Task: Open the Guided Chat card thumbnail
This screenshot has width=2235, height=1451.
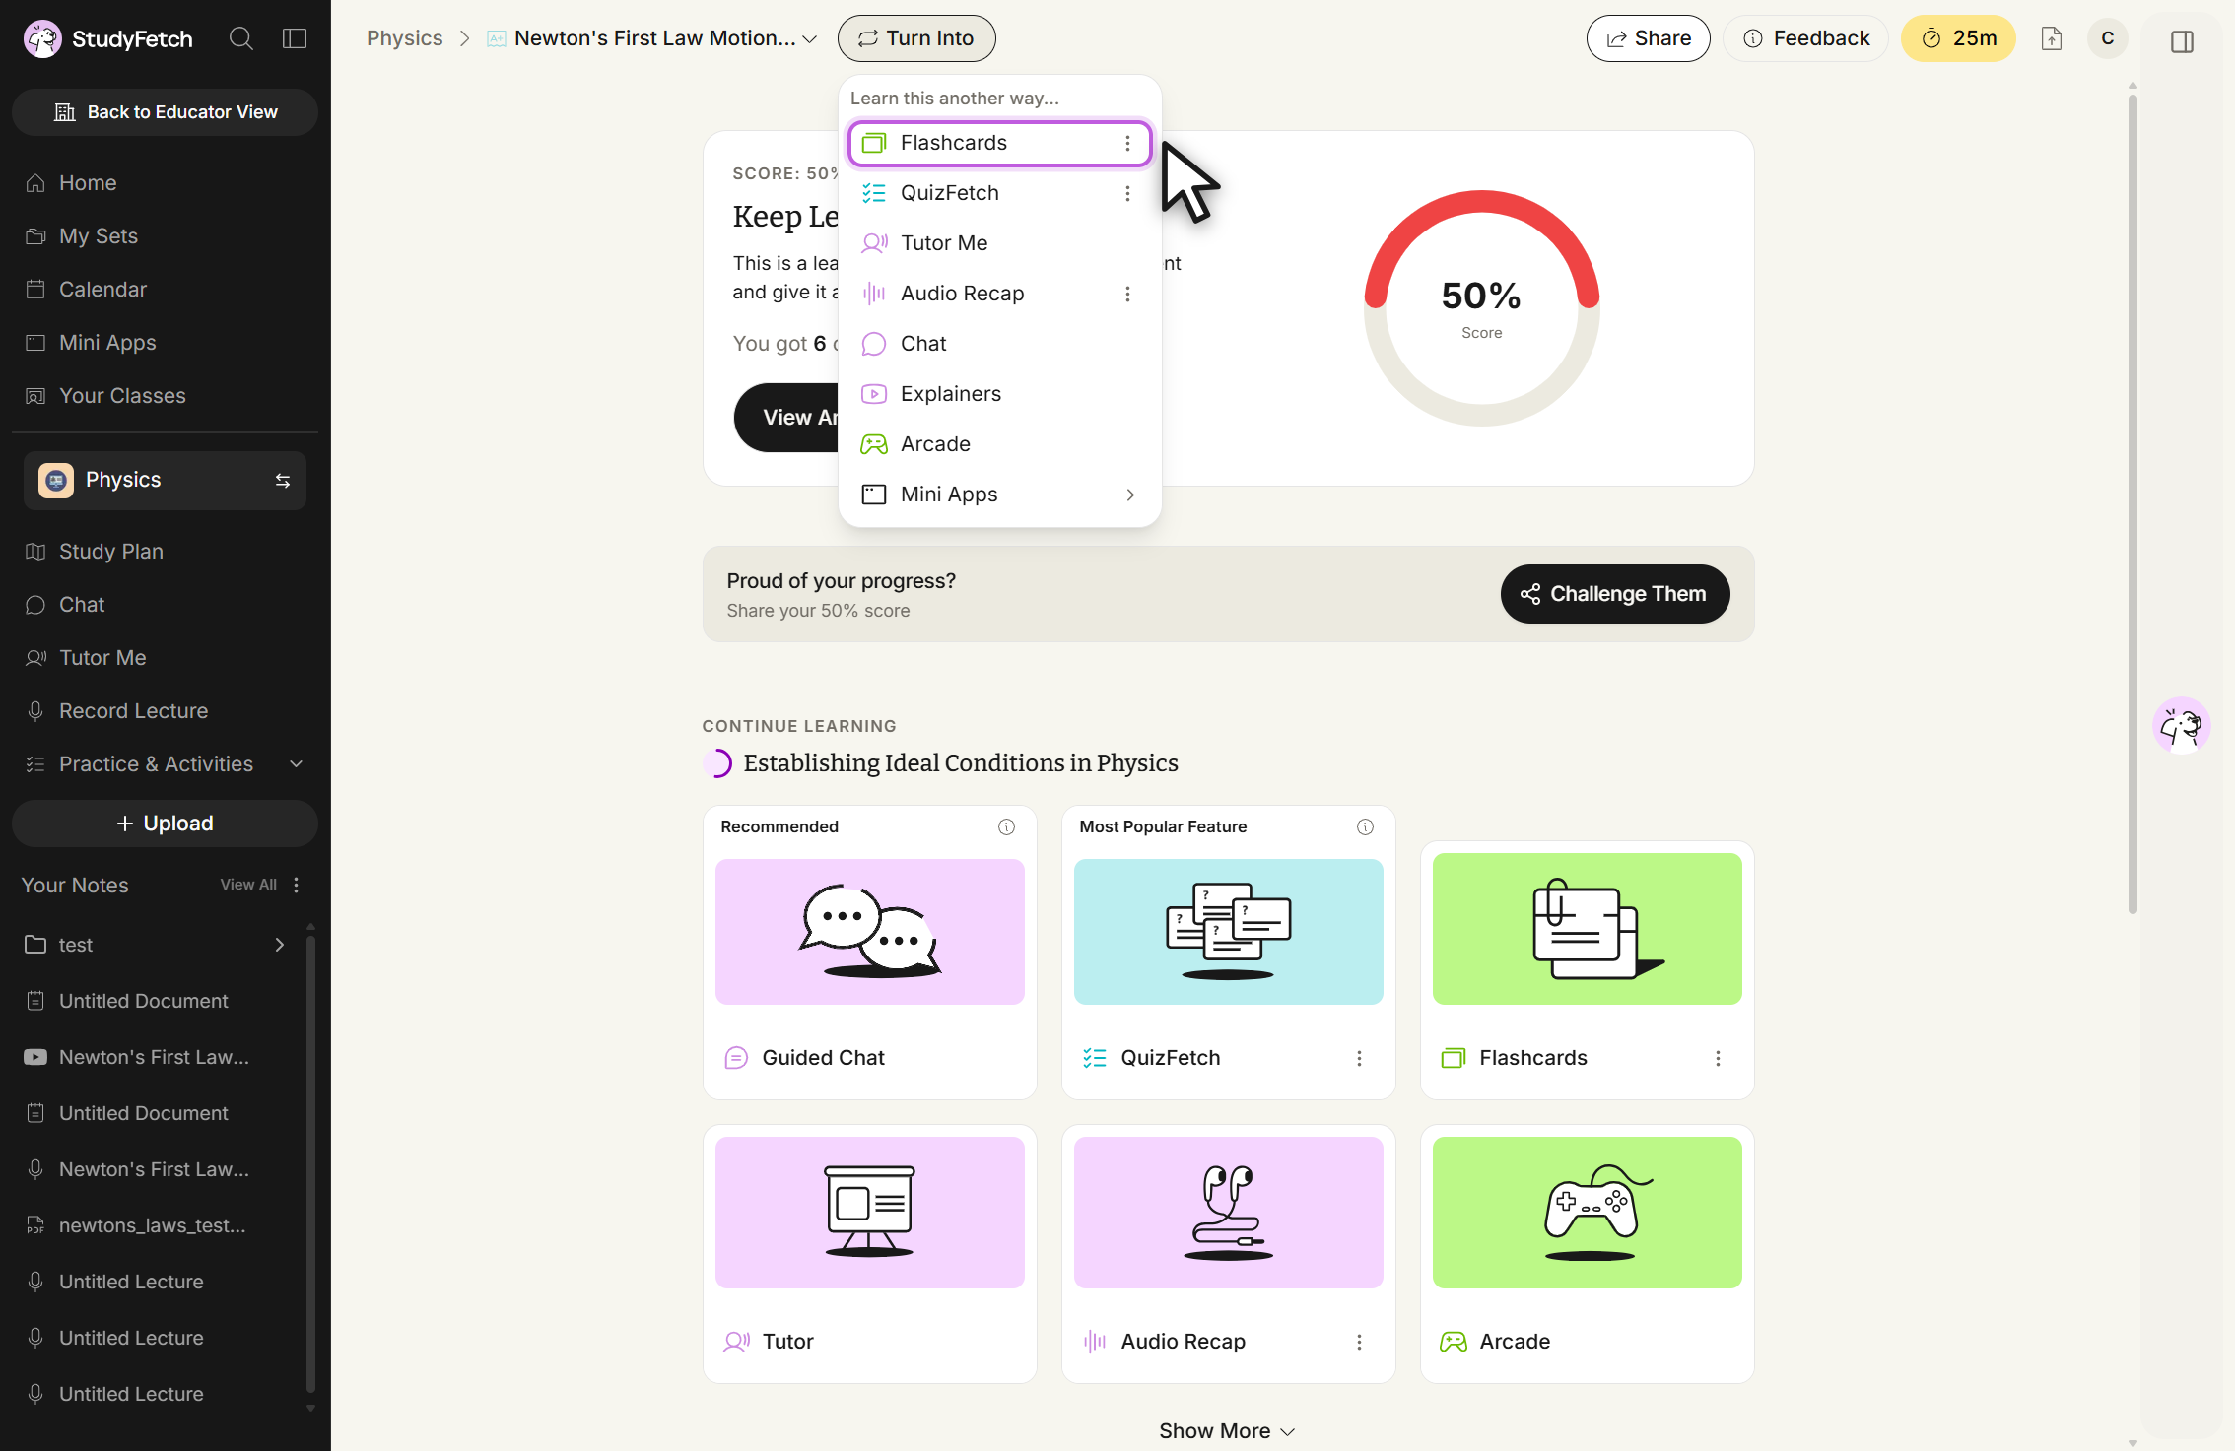Action: [x=870, y=932]
